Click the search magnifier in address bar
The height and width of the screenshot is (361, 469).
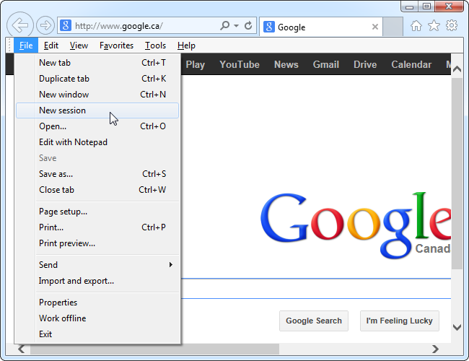tap(224, 25)
